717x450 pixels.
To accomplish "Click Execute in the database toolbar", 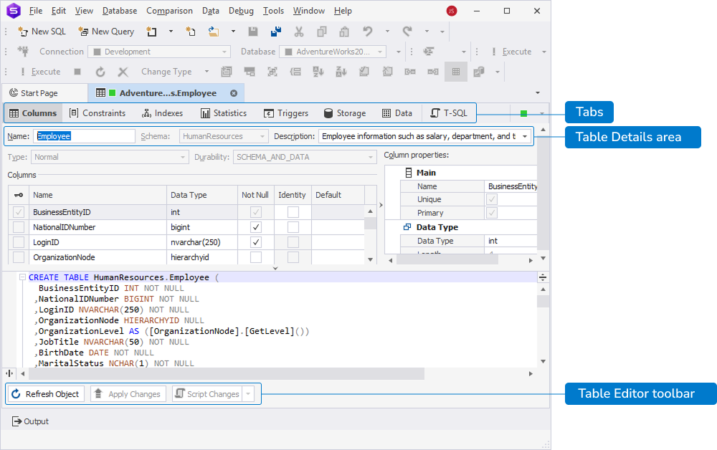I will click(512, 52).
